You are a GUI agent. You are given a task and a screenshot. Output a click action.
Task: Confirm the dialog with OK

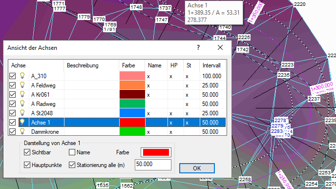point(197,168)
